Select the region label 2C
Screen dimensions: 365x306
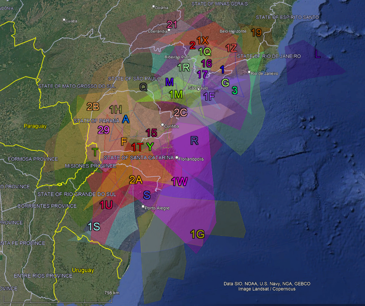tap(180, 113)
